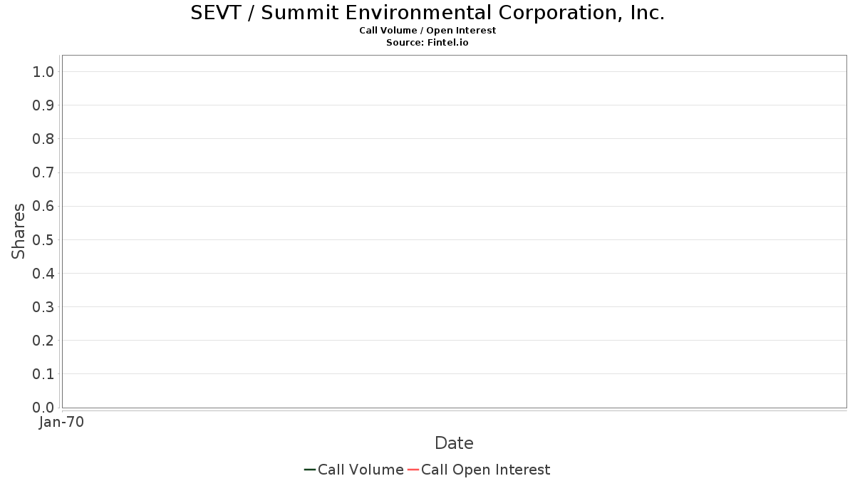Click the Call Volume legend label
The height and width of the screenshot is (481, 855).
361,470
